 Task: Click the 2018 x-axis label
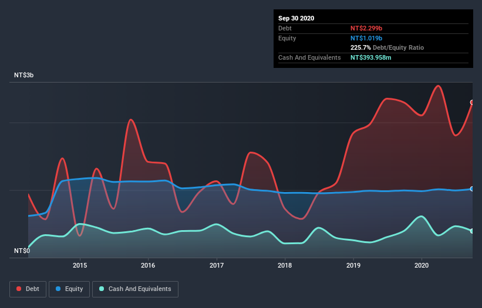pyautogui.click(x=285, y=265)
